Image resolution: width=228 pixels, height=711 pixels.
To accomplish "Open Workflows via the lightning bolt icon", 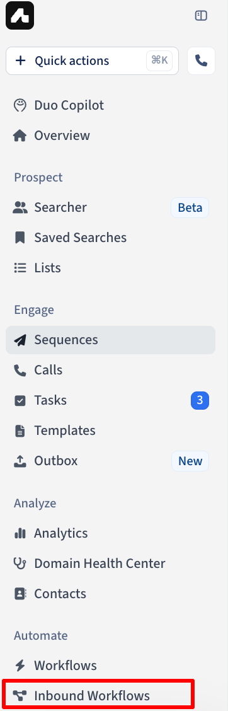I will [20, 666].
